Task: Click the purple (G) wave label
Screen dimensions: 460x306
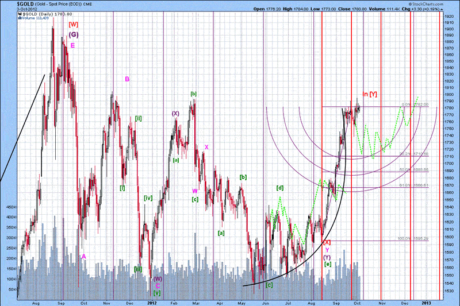Action: coord(74,34)
